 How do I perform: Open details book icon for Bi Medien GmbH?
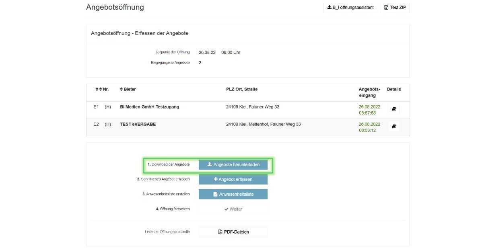(x=394, y=109)
